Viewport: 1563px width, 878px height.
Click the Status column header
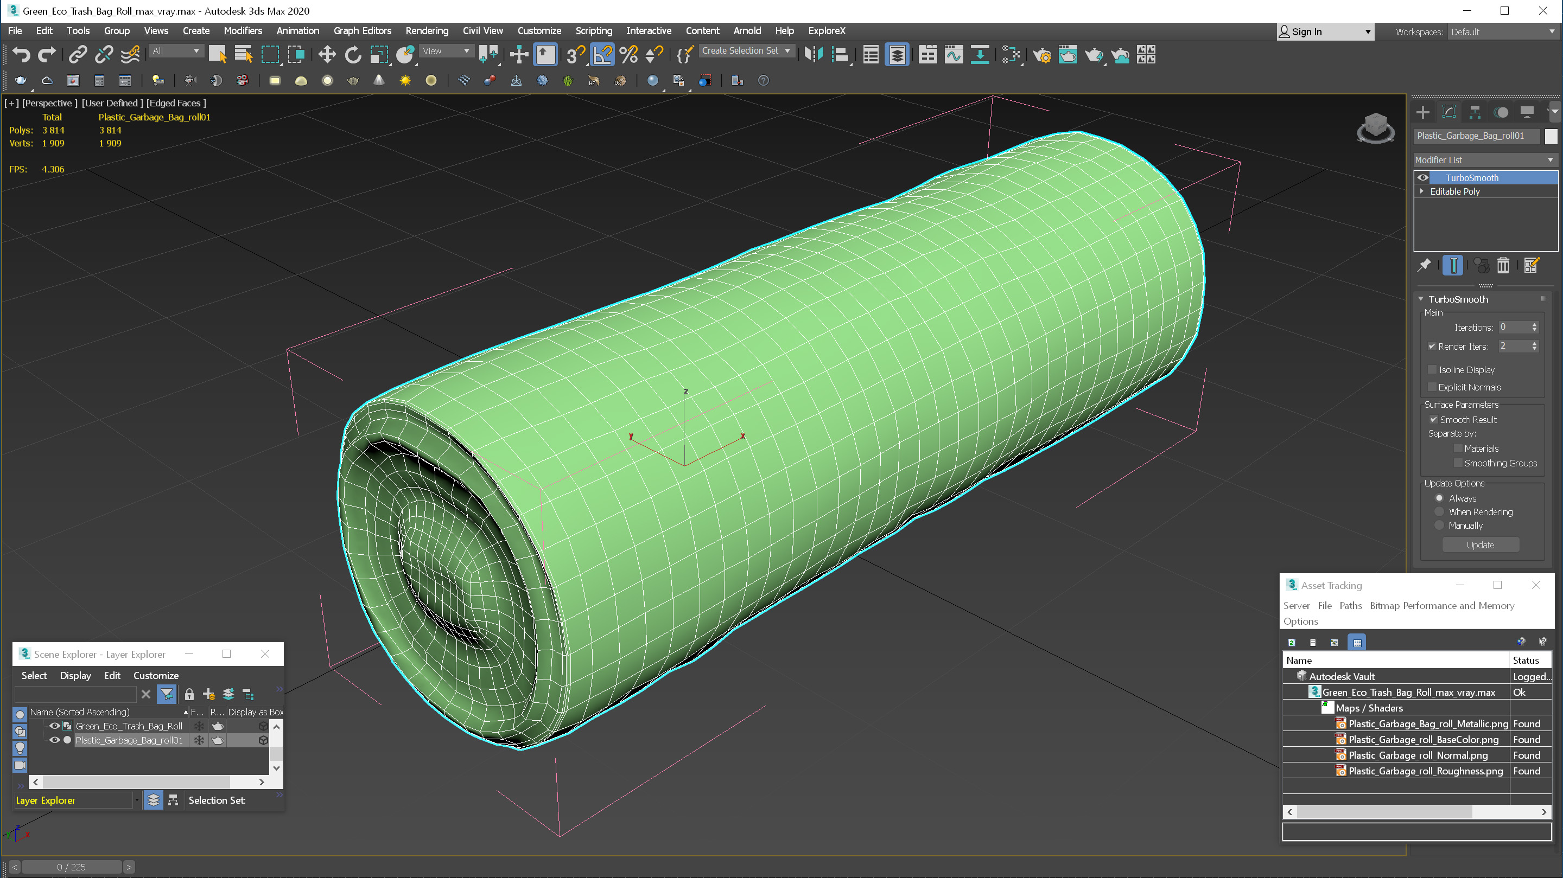[x=1530, y=661]
